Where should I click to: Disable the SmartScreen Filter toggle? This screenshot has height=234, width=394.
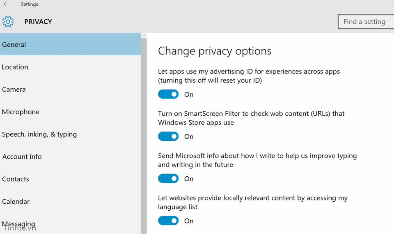pyautogui.click(x=168, y=136)
